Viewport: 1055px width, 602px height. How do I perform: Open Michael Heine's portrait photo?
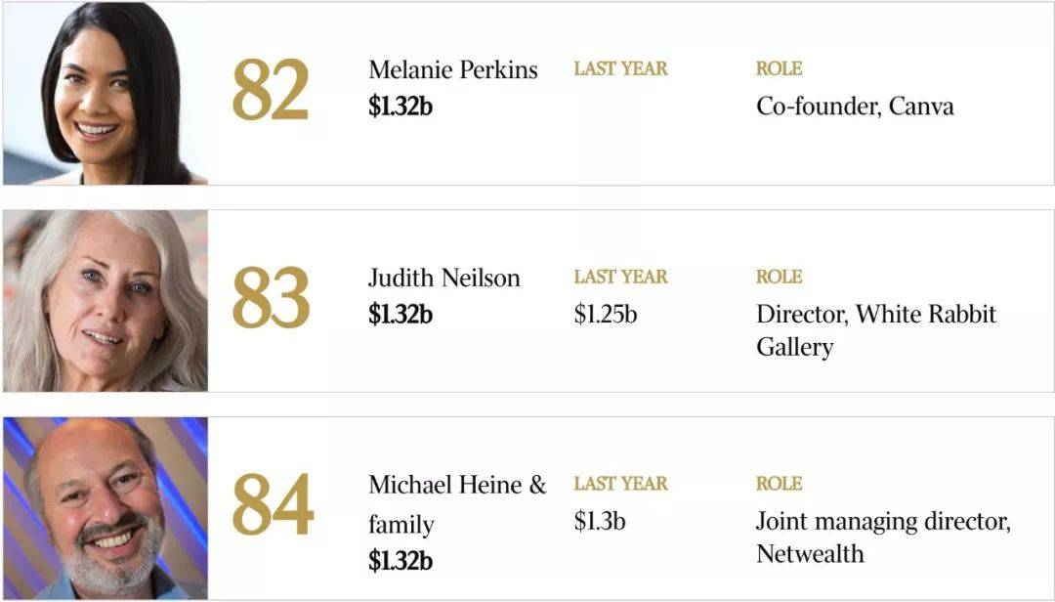click(x=105, y=508)
